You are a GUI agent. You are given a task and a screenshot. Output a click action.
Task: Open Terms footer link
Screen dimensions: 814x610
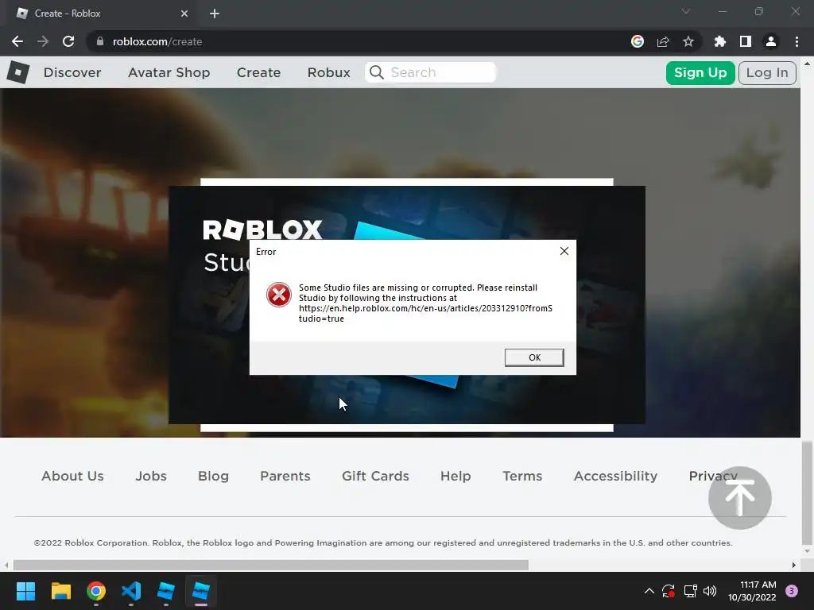coord(522,477)
